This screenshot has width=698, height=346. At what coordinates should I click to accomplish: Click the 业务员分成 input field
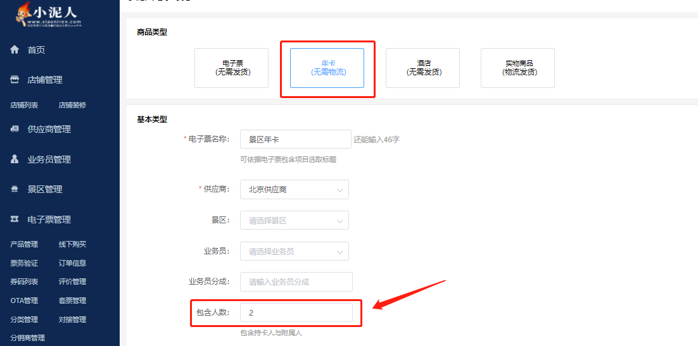click(296, 281)
